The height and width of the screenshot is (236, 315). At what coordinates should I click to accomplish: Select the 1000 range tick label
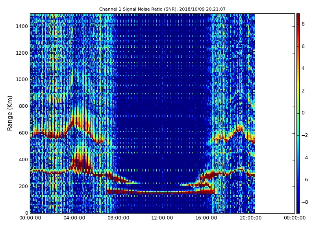point(22,80)
